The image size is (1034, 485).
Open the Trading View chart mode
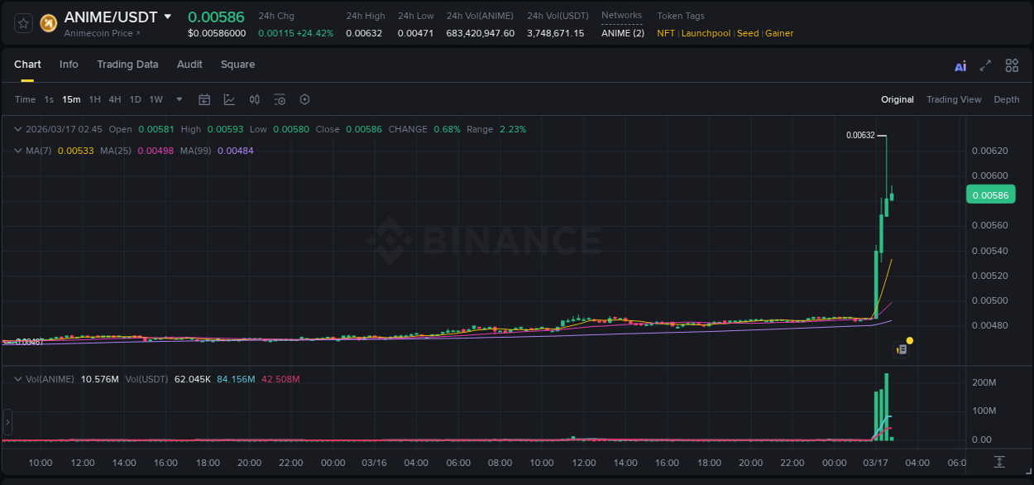(954, 99)
